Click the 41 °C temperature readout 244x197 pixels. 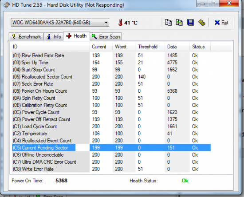(131, 23)
